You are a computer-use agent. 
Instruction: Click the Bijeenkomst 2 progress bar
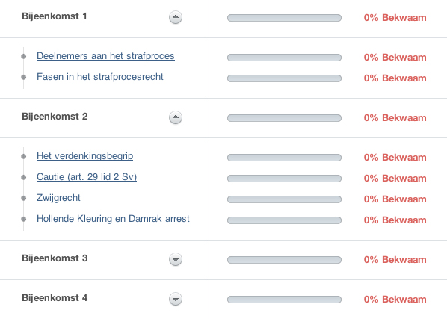(284, 118)
